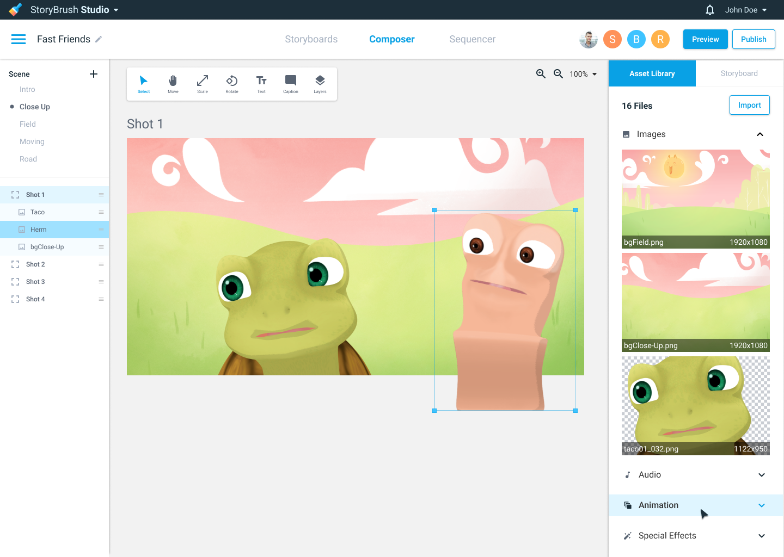Screen dimensions: 784x557
Task: Click the Import button
Action: [749, 106]
